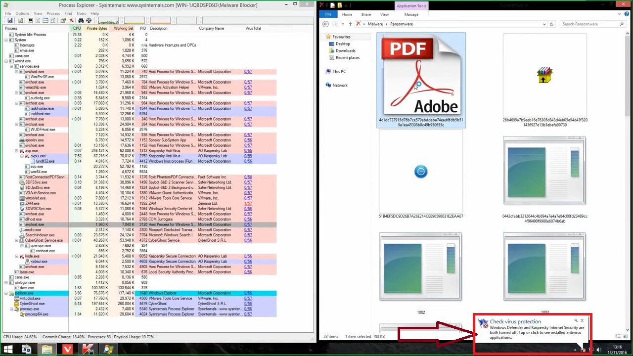This screenshot has height=356, width=633.
Task: Click the Up arrow in File Explorer
Action: click(350, 24)
